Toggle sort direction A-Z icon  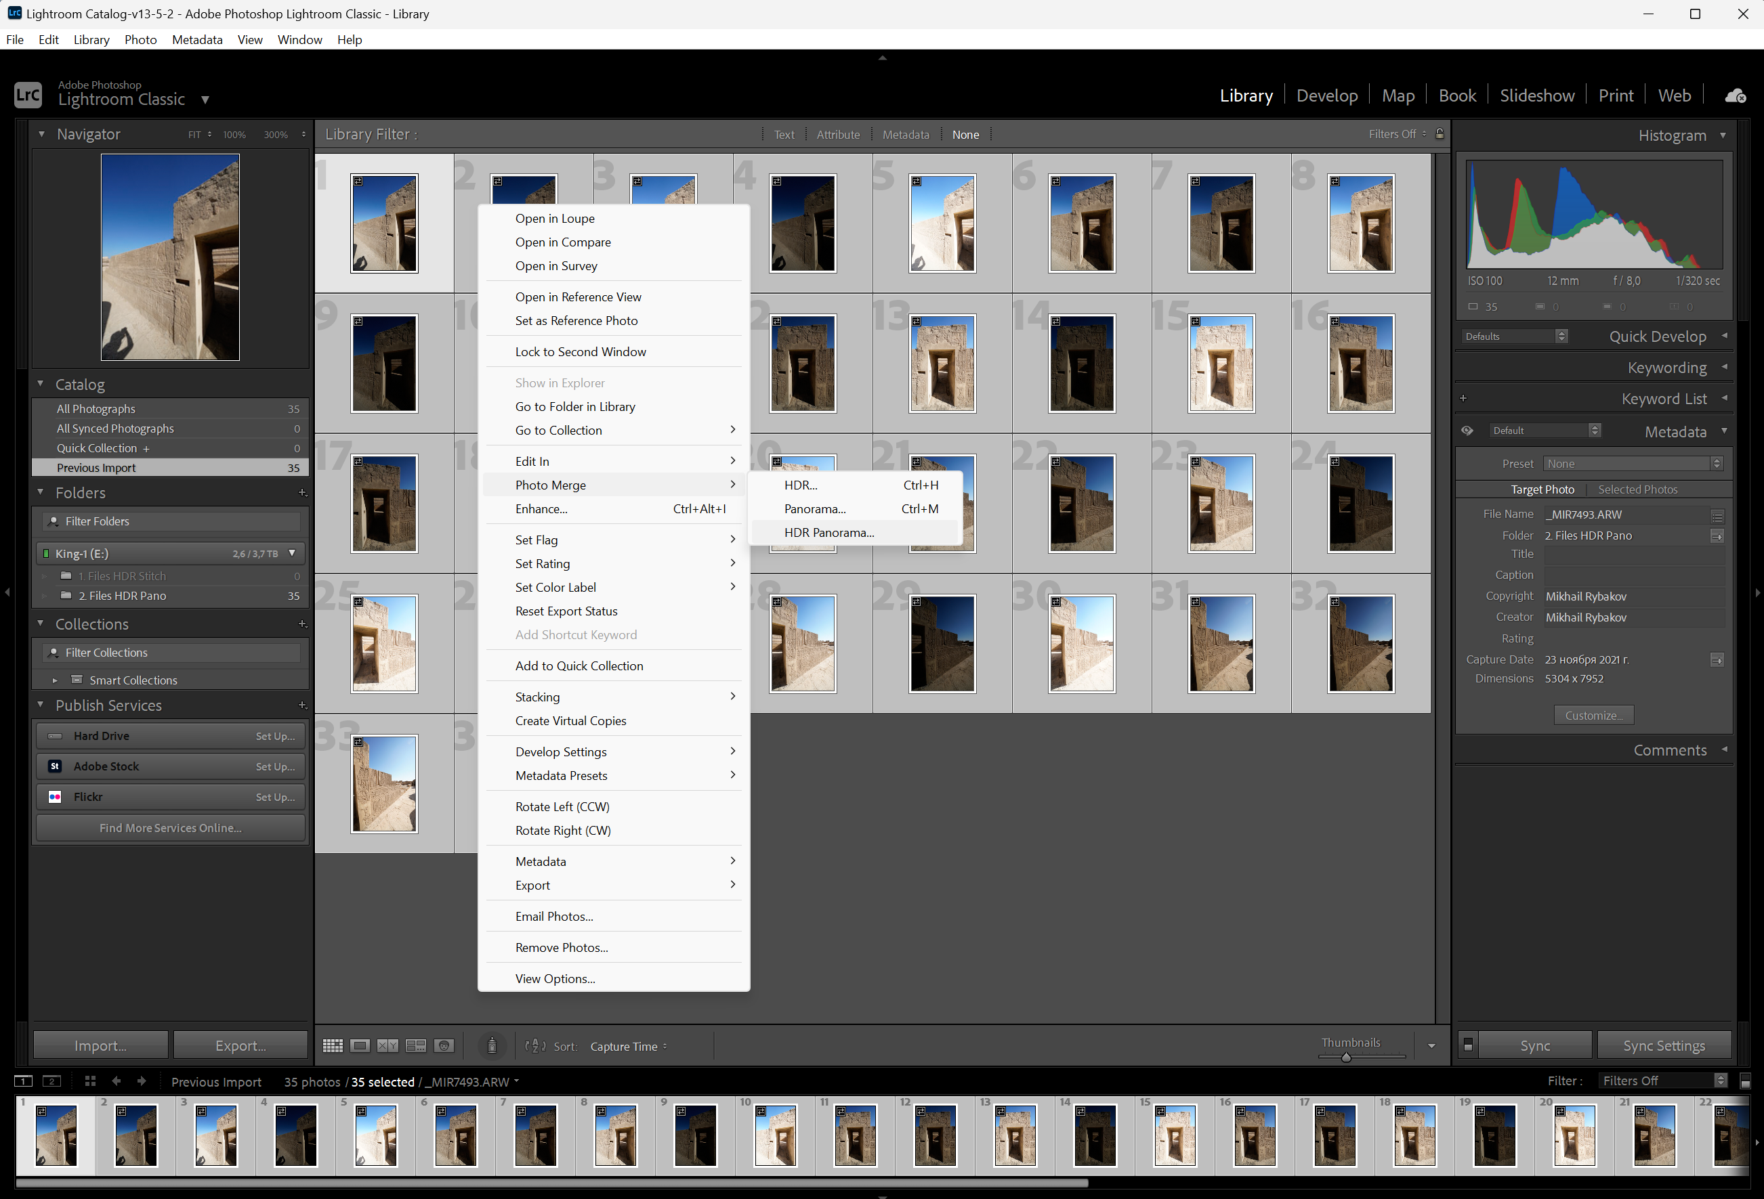click(535, 1046)
